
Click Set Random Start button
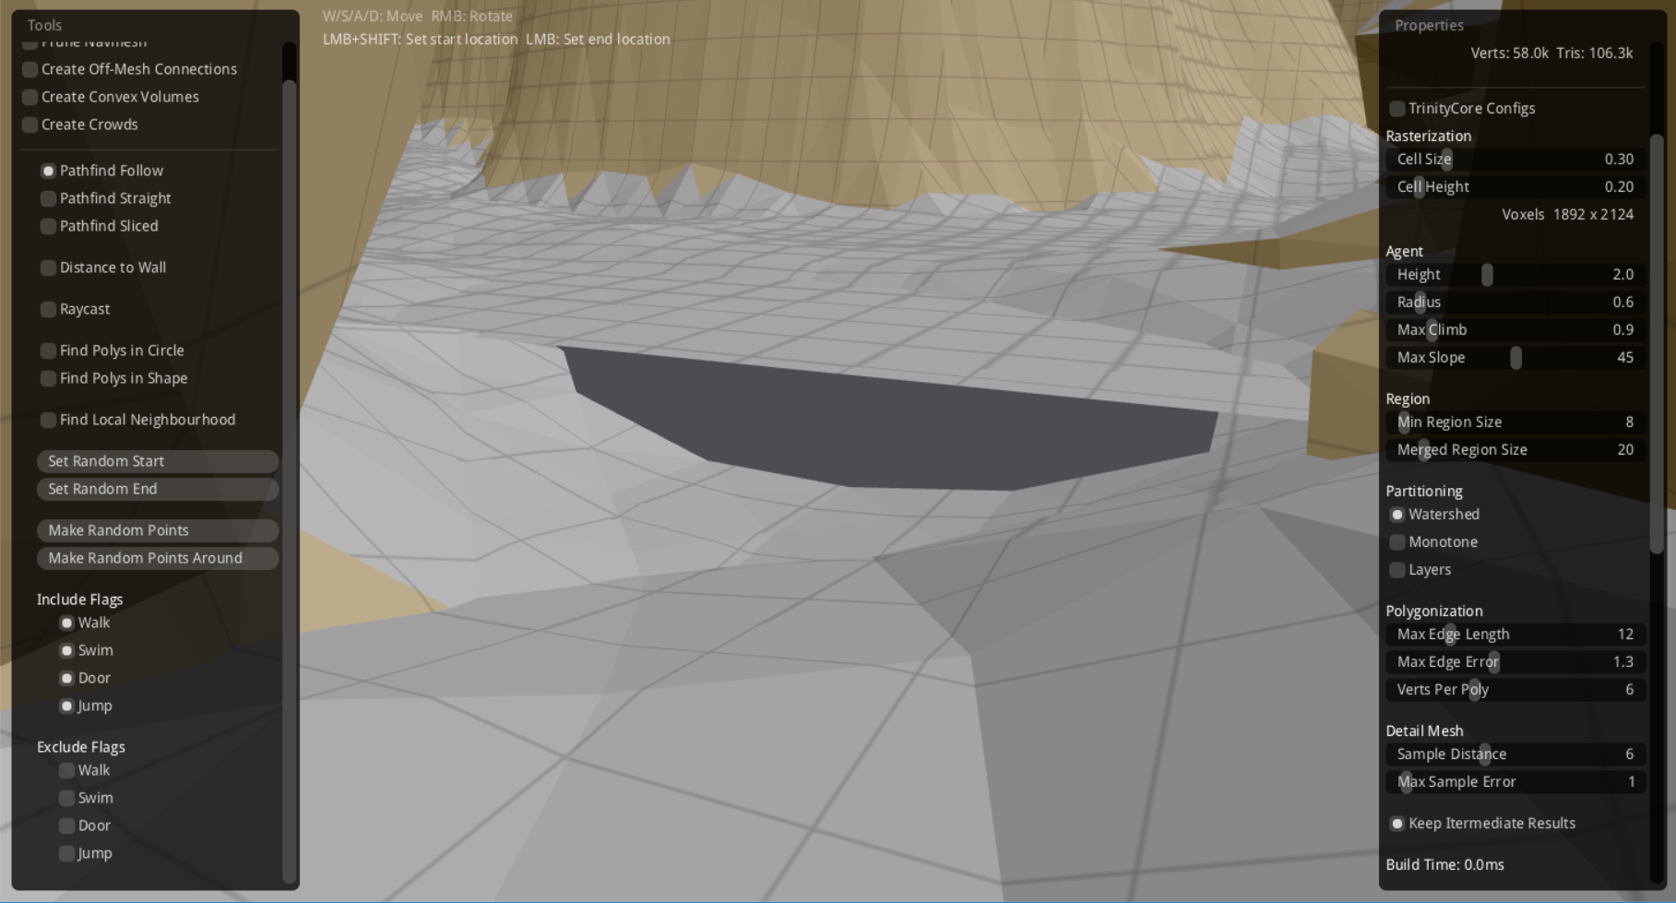[x=158, y=461]
